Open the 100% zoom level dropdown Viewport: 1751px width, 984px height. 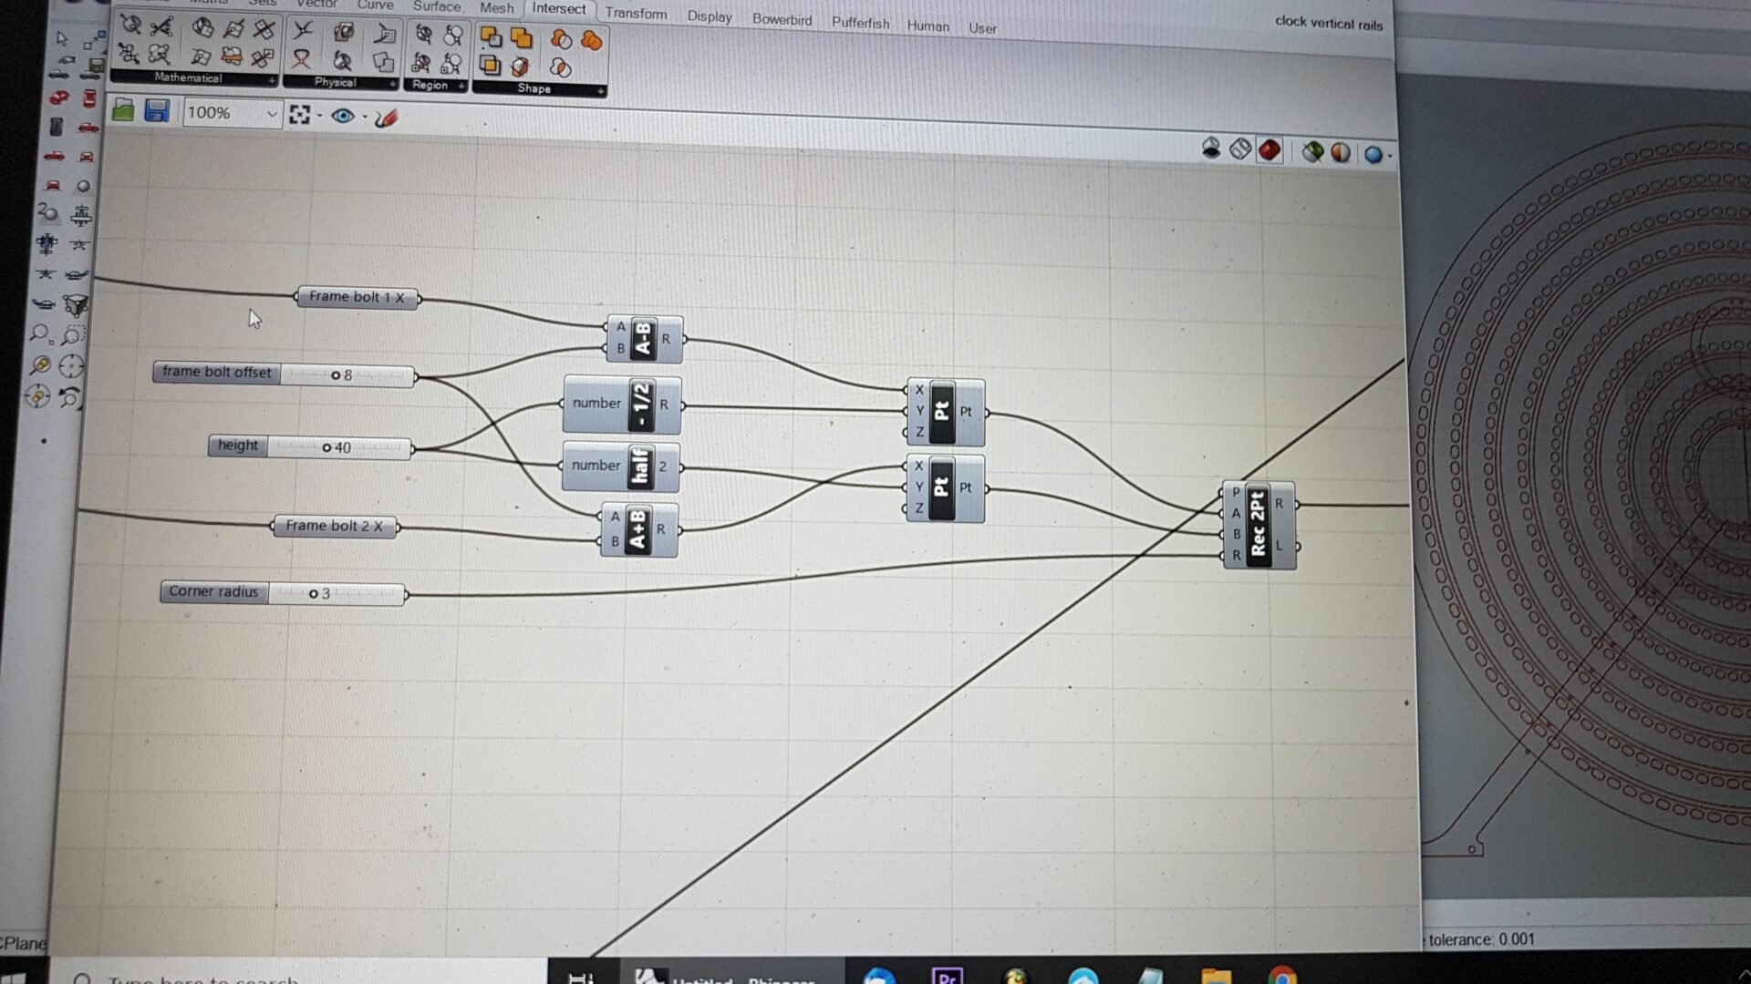[271, 113]
